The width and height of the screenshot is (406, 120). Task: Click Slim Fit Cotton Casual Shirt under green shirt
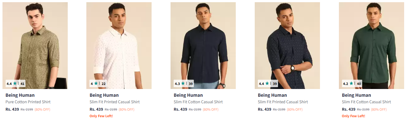click(x=367, y=102)
